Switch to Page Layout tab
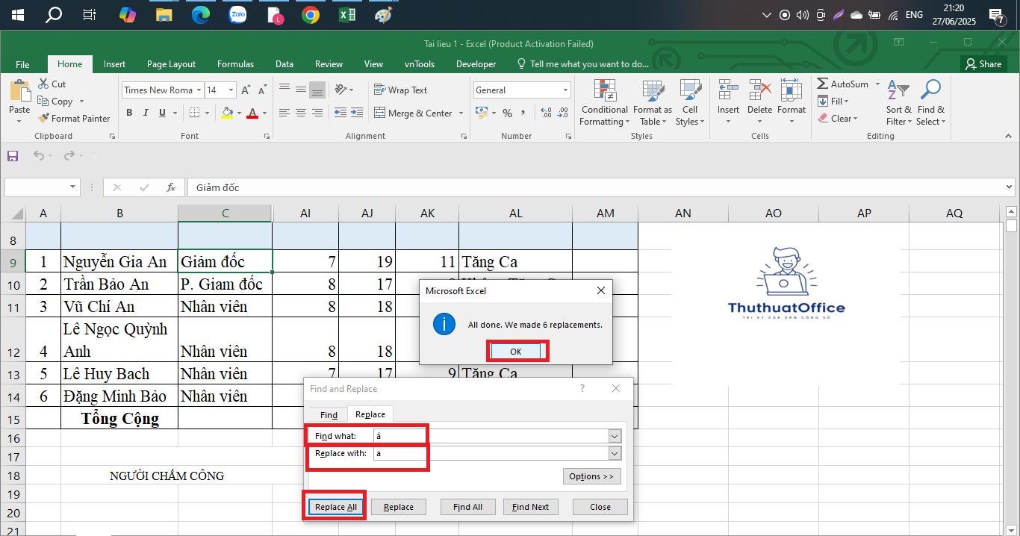Image resolution: width=1020 pixels, height=536 pixels. point(171,64)
